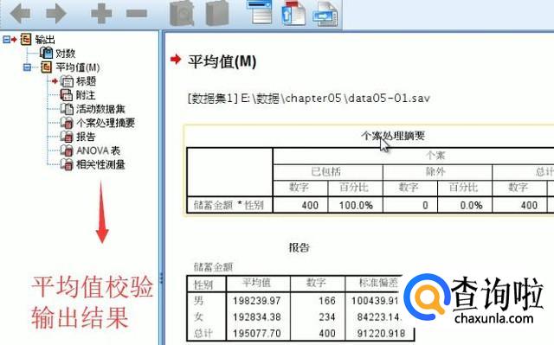Click the show item book icon
The width and height of the screenshot is (554, 345).
coord(182,13)
